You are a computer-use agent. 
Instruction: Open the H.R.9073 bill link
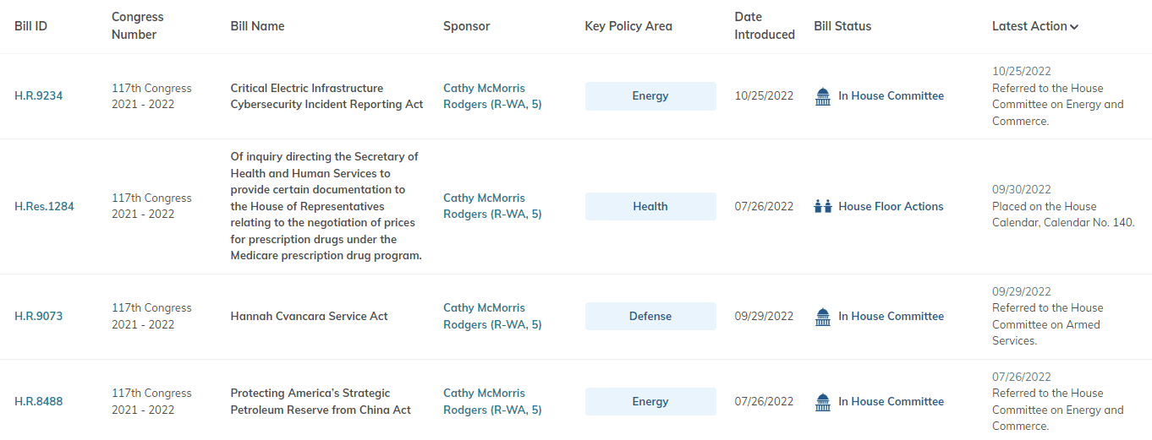(x=38, y=317)
